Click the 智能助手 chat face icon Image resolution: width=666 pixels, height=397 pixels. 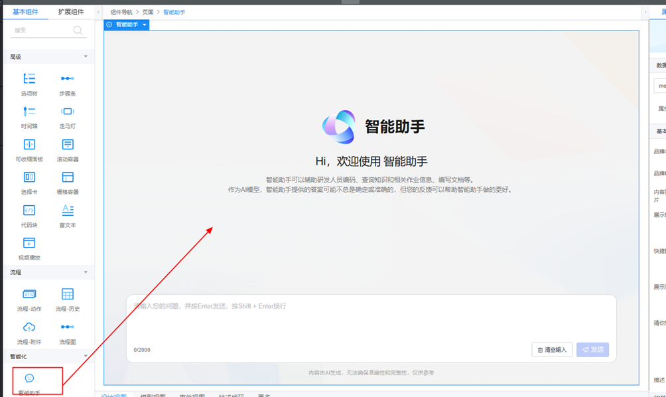(x=29, y=378)
